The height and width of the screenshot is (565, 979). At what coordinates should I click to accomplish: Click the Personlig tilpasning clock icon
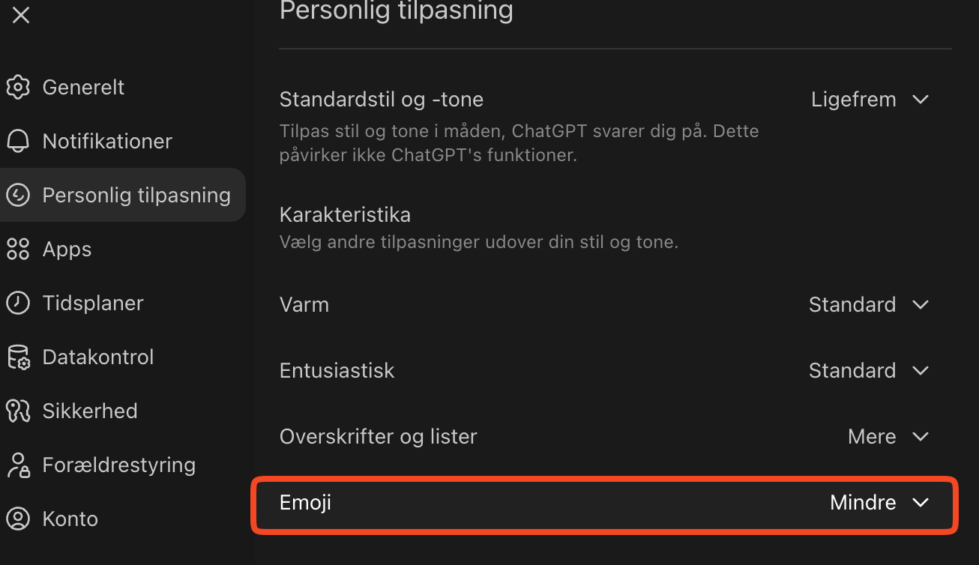[18, 195]
